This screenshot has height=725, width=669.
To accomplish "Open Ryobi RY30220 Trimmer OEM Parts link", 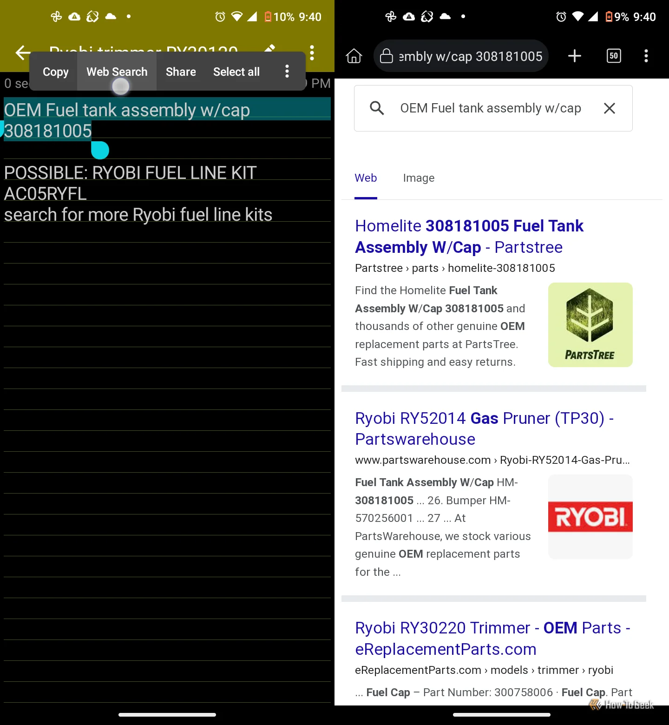I will pyautogui.click(x=492, y=639).
